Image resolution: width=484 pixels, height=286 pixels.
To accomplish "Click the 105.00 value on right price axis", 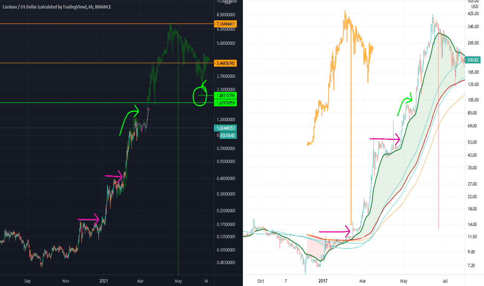I will tap(473, 100).
